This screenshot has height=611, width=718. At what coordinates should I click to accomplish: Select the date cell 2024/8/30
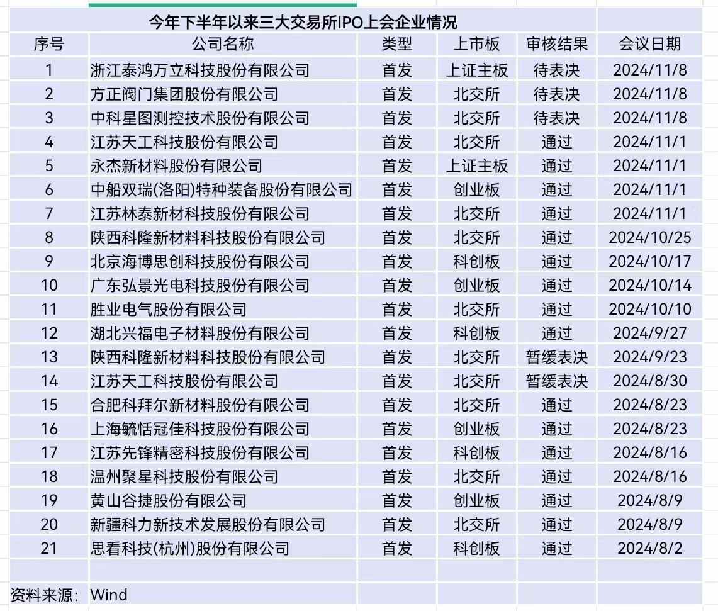[650, 381]
